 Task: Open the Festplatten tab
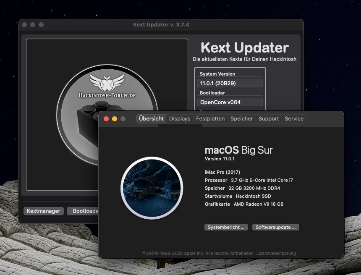point(210,119)
